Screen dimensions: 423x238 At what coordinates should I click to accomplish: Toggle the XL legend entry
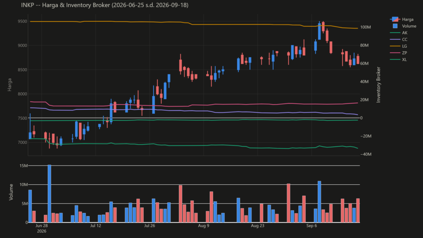(399, 59)
